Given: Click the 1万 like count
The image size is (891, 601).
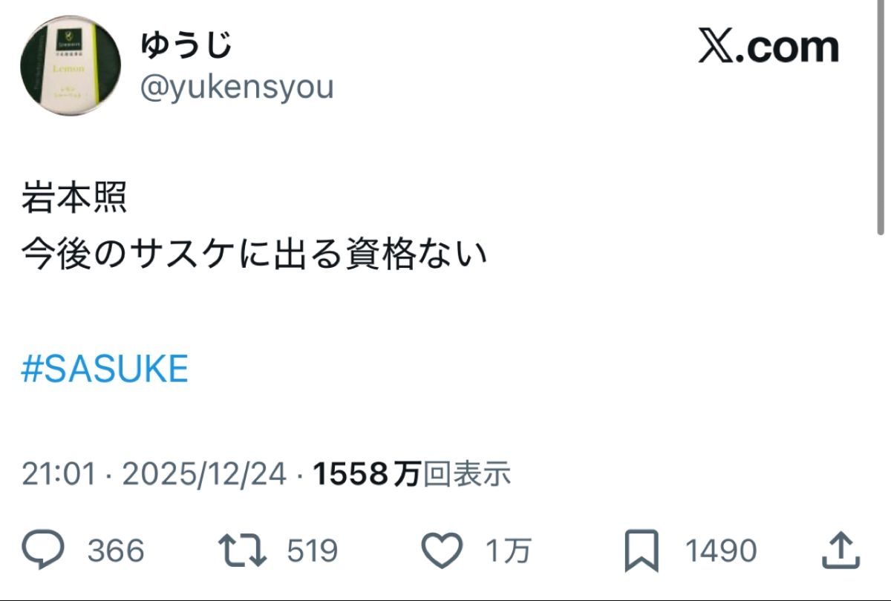Looking at the screenshot, I should tap(509, 551).
